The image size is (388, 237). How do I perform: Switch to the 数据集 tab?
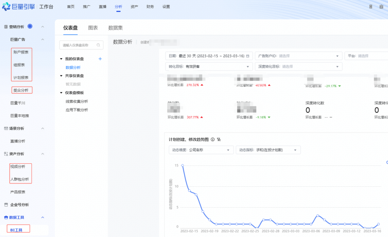115,28
